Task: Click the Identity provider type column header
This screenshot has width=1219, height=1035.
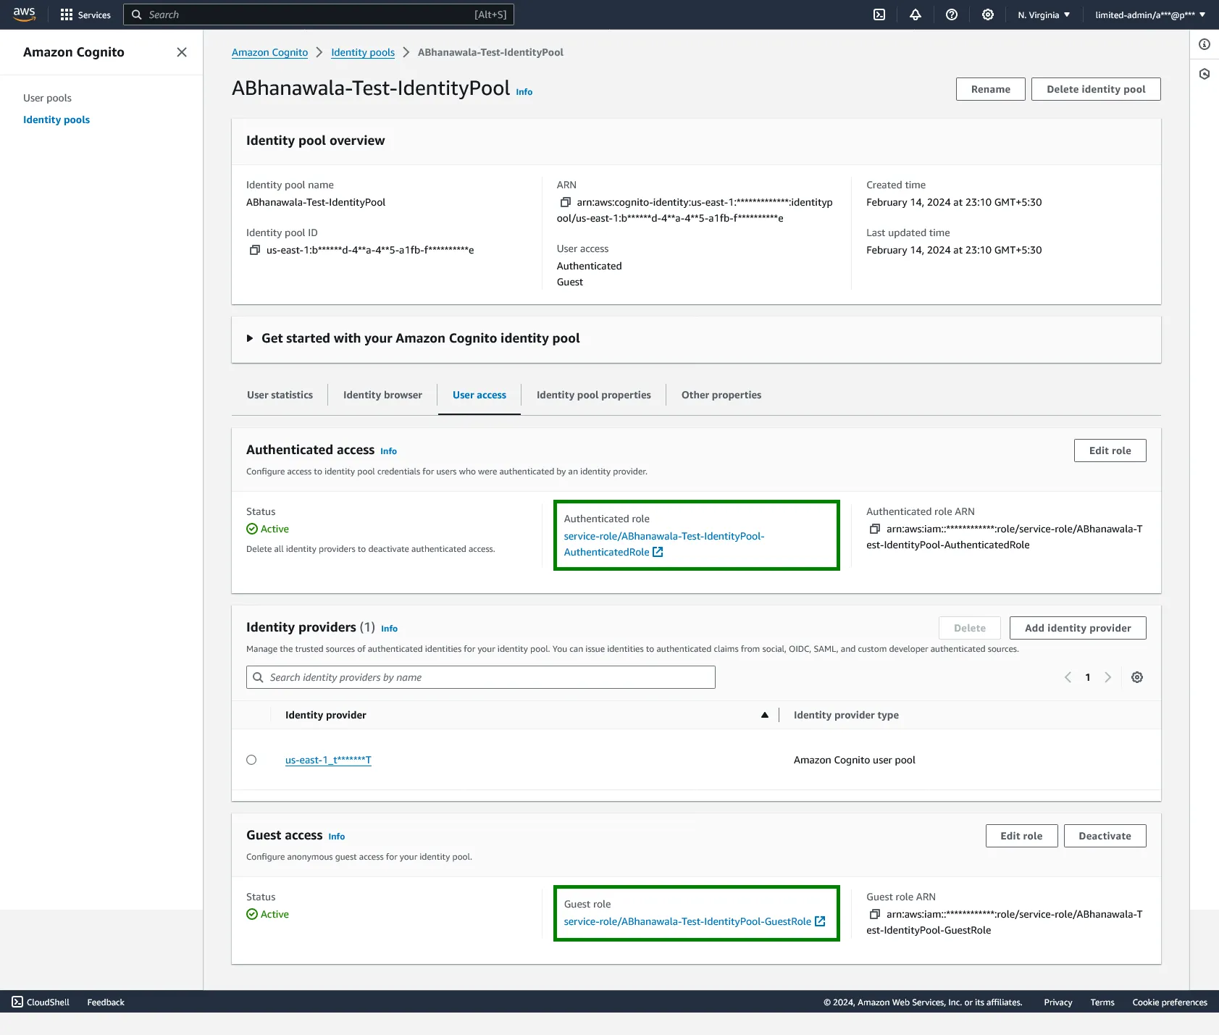Action: point(846,715)
